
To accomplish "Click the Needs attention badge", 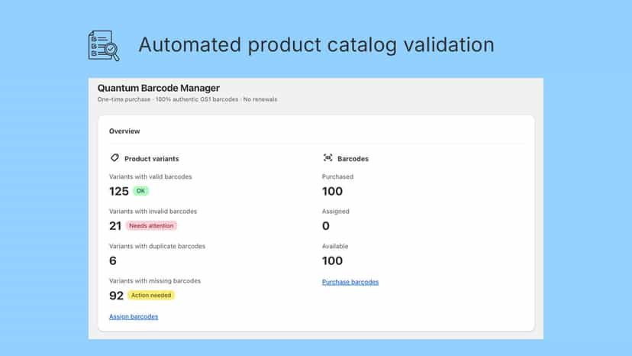I will coord(151,225).
